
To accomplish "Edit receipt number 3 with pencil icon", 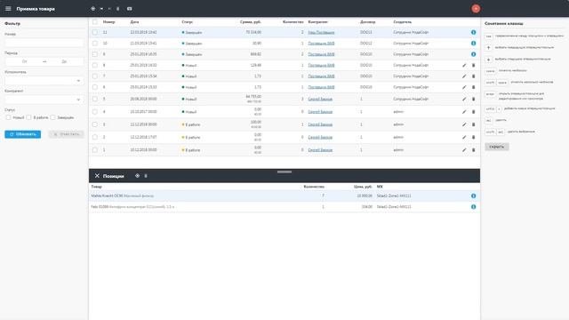I will (x=464, y=124).
